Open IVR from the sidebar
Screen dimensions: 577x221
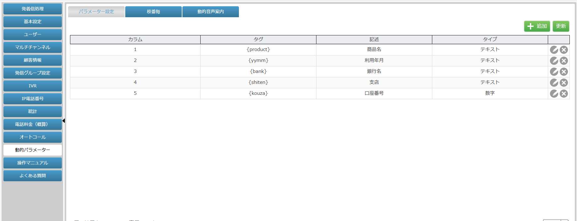point(33,86)
